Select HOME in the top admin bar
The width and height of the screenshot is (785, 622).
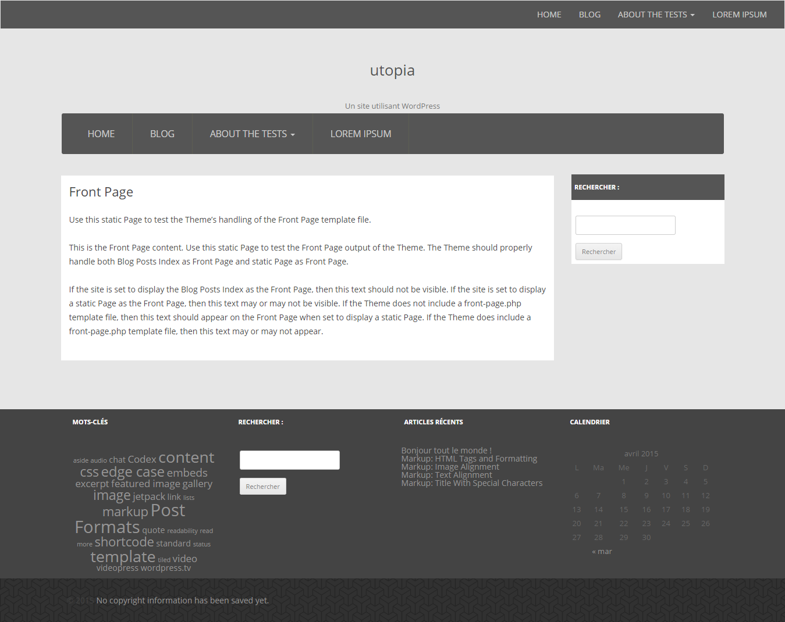point(549,14)
